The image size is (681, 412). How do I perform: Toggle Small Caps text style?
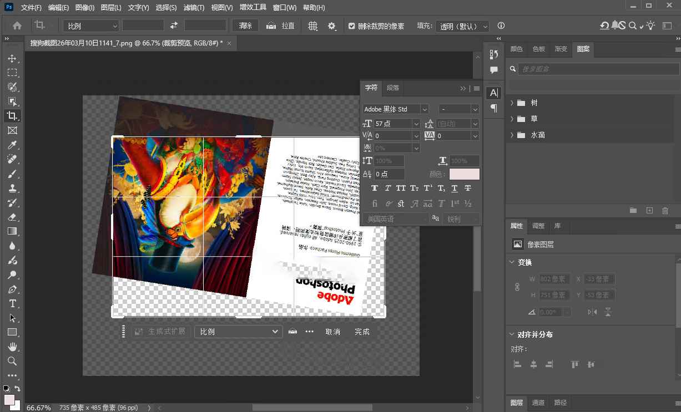coord(414,189)
